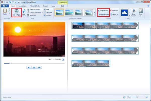Zoom out timeline with minus button
This screenshot has width=151, height=101.
pyautogui.click(x=129, y=97)
